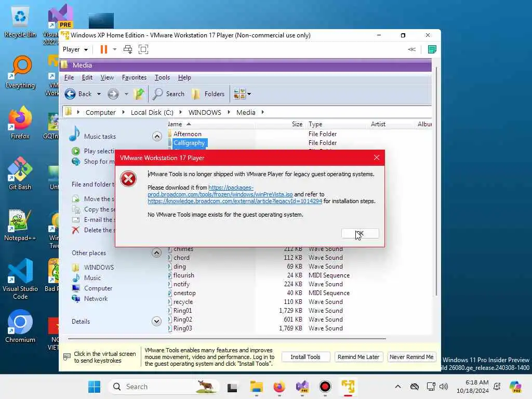Open the VMware notes icon in the toolbar
The width and height of the screenshot is (532, 399).
[432, 49]
